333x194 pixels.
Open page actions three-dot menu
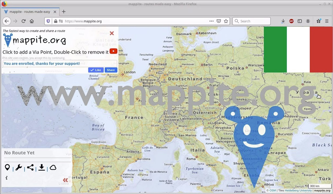point(211,21)
